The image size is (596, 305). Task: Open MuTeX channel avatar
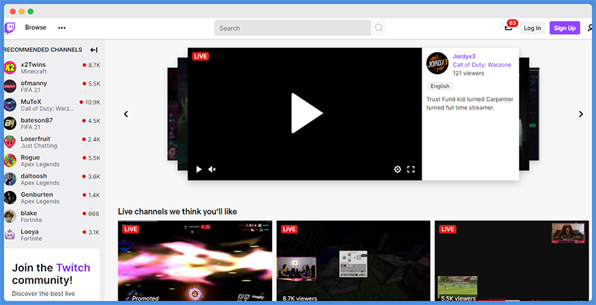(10, 105)
